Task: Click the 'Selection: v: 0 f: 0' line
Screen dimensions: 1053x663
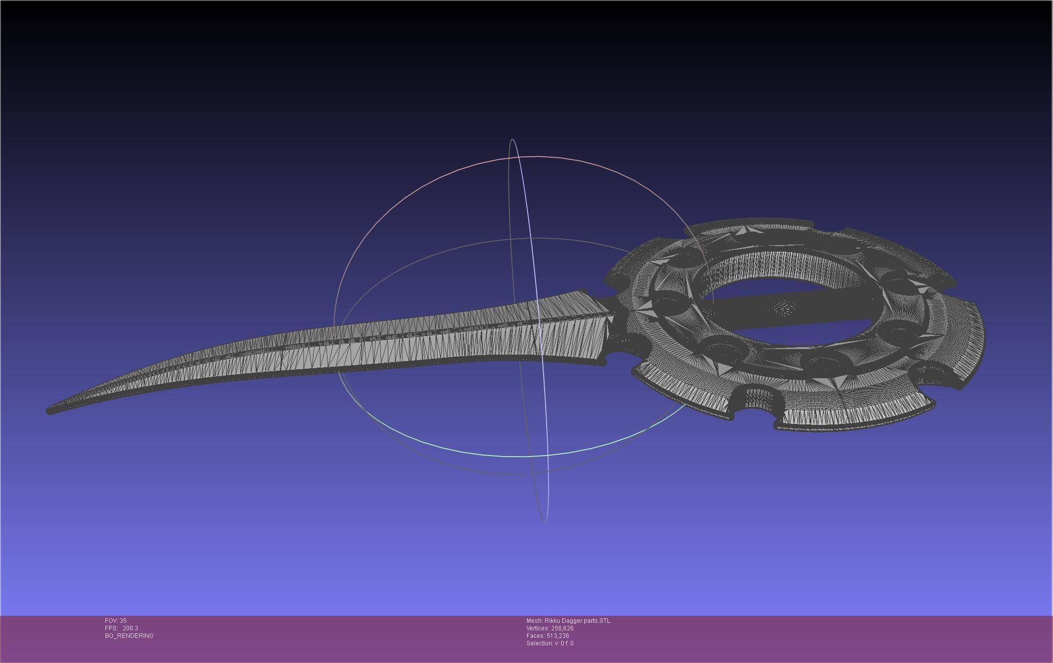Action: point(550,643)
